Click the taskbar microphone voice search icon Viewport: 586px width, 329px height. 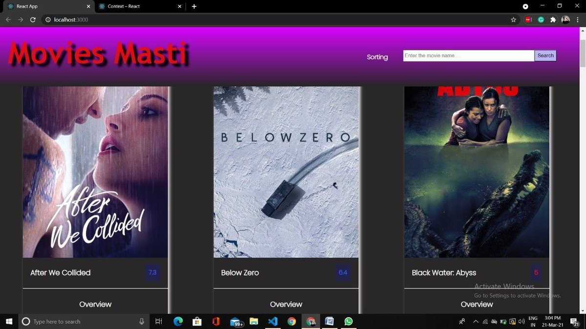[x=142, y=321]
